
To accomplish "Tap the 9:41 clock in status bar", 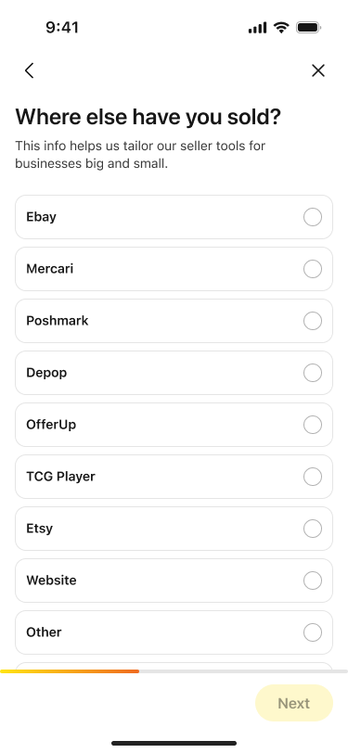I will pos(62,28).
